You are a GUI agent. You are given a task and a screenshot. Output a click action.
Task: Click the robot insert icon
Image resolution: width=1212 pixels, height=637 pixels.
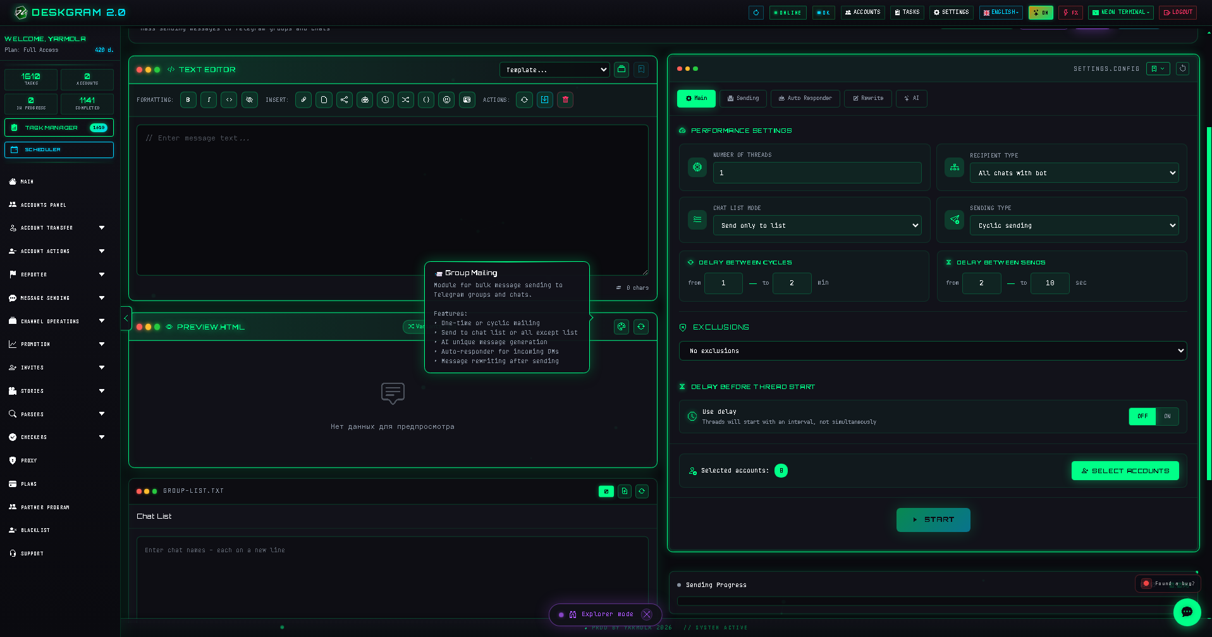click(x=365, y=100)
